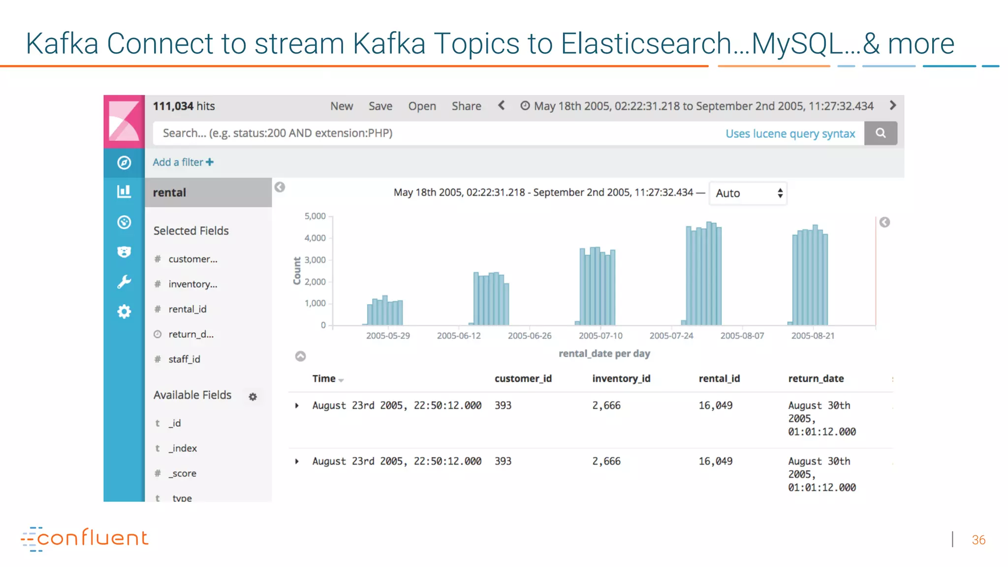Click the 2005-08-21 axis label
Screen dimensions: 1008x567
[813, 336]
